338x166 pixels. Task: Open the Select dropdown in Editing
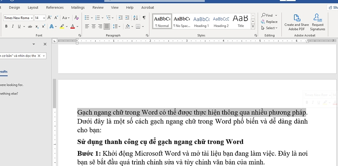click(x=269, y=28)
